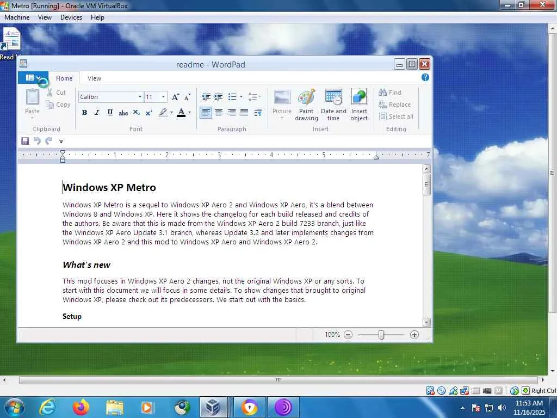Increase paragraph indent
Viewport: 557px width, 418px height.
pyautogui.click(x=219, y=97)
